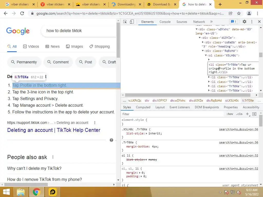The width and height of the screenshot is (263, 197).
Task: Reload the page
Action: [x=22, y=13]
